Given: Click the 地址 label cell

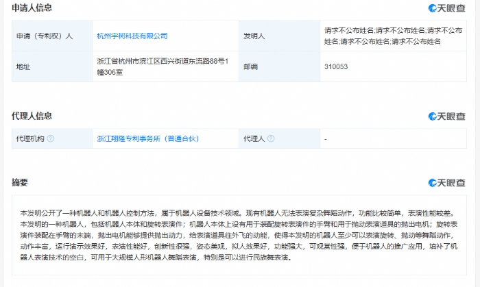Looking at the screenshot, I should pyautogui.click(x=52, y=66).
